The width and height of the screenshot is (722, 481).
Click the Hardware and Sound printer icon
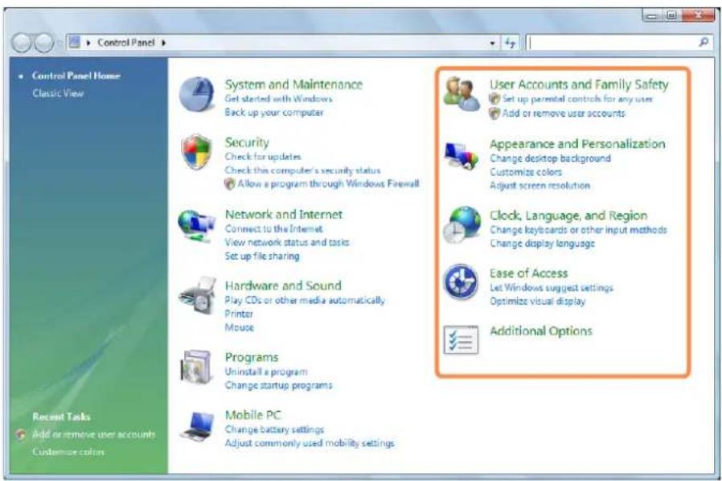(198, 296)
